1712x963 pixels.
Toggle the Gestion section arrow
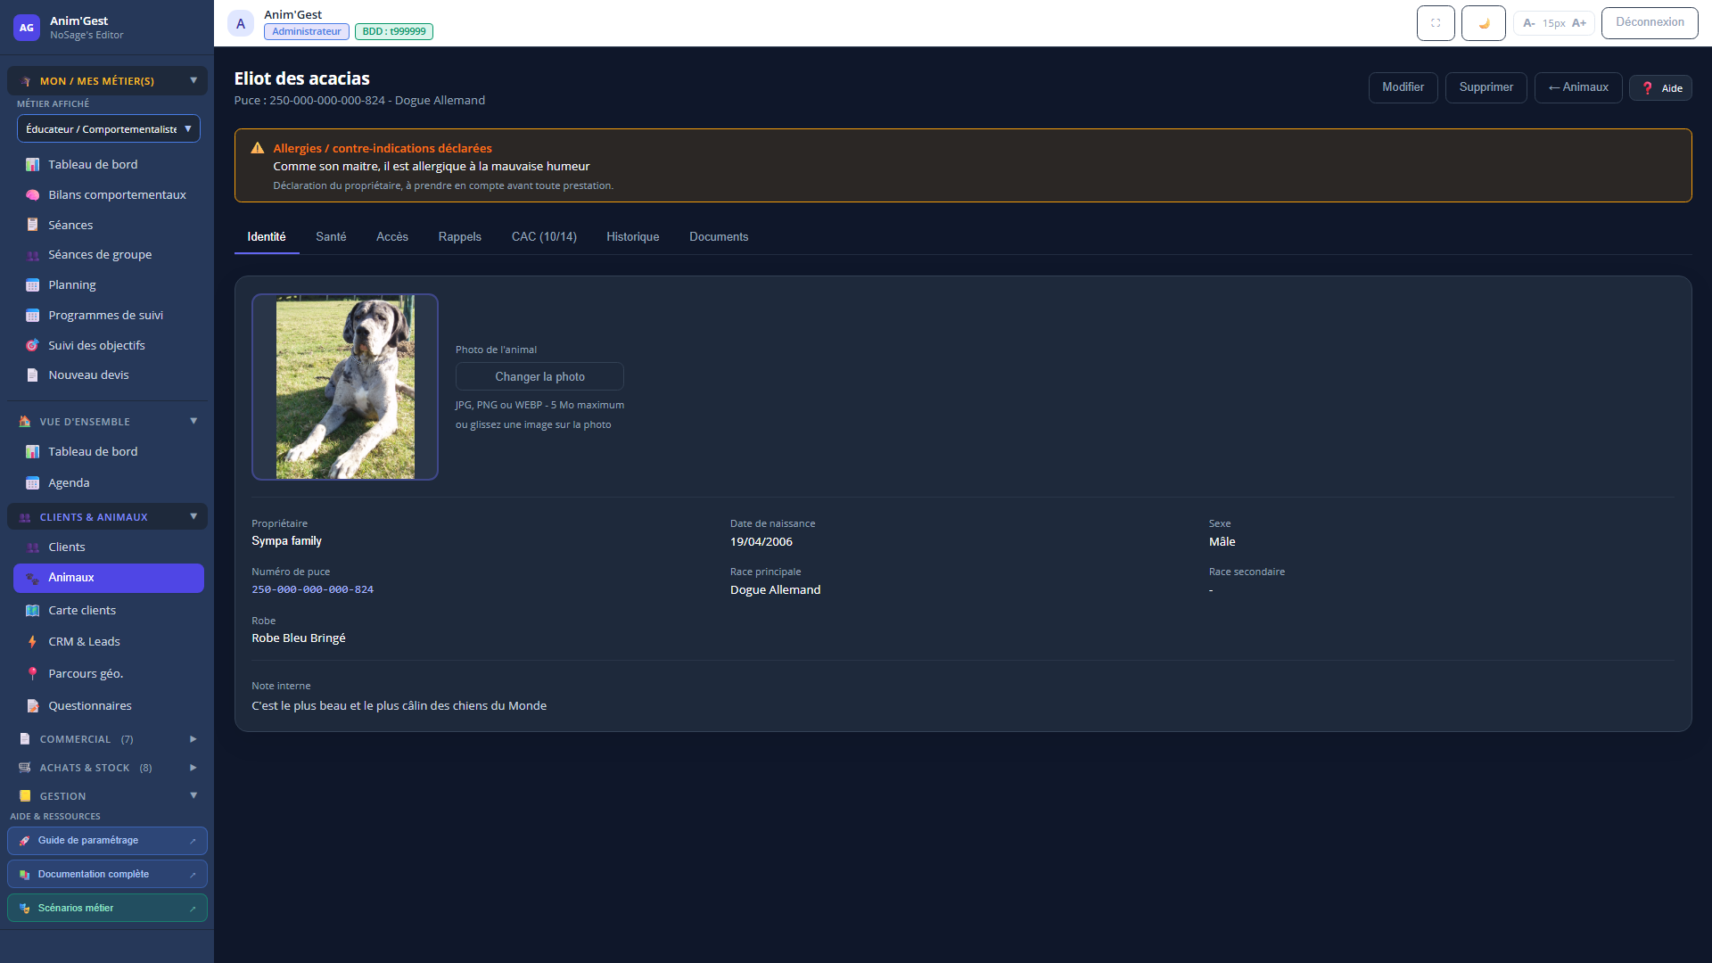click(193, 795)
